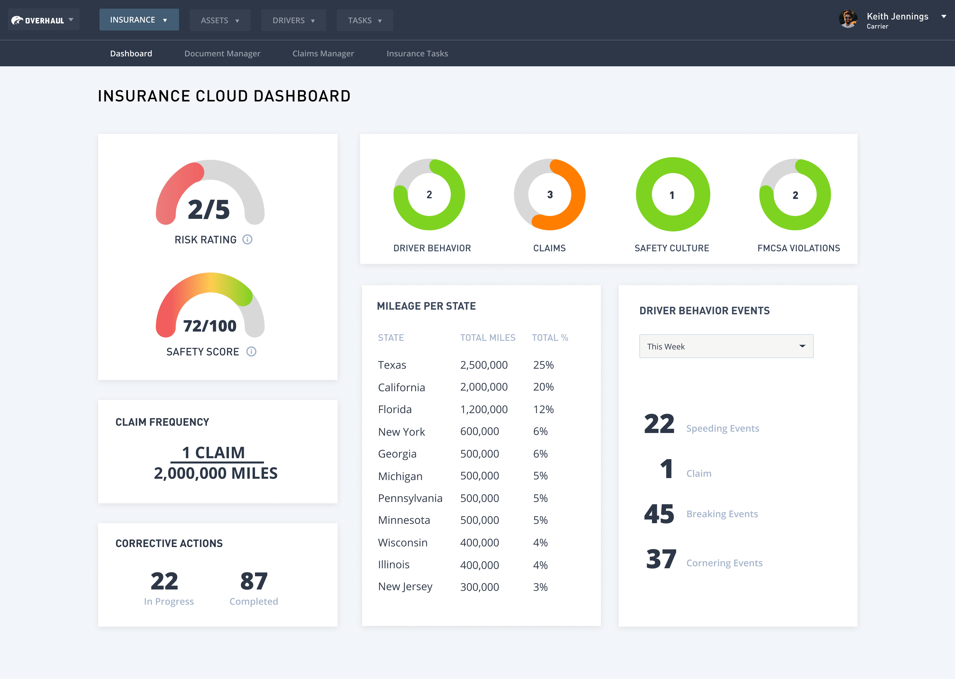Click the Safety Culture donut chart
The height and width of the screenshot is (679, 955).
(x=672, y=195)
